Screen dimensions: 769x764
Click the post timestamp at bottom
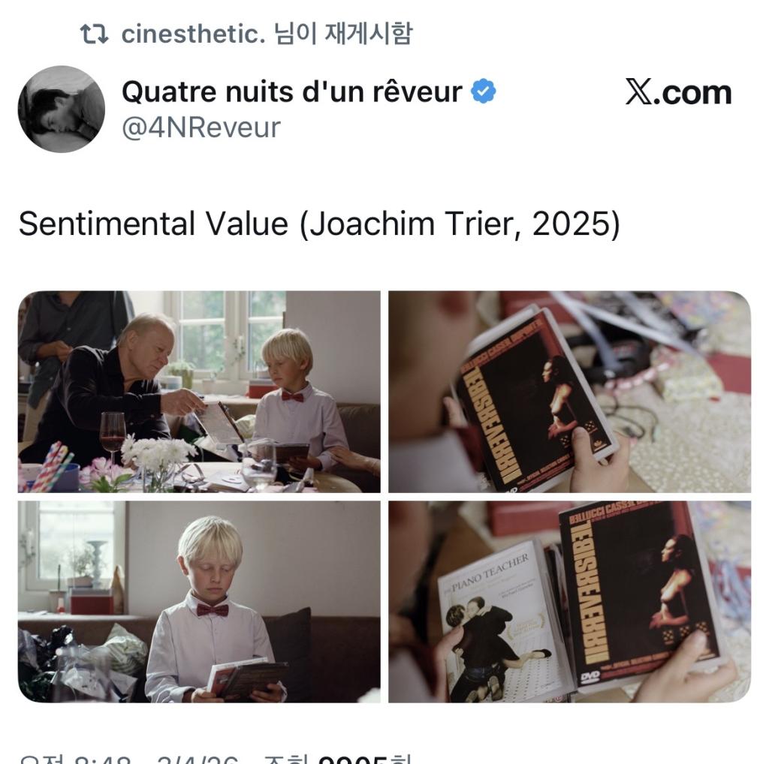coord(128,759)
